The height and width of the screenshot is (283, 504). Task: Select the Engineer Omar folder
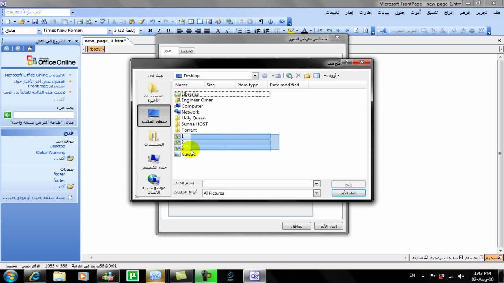point(197,100)
